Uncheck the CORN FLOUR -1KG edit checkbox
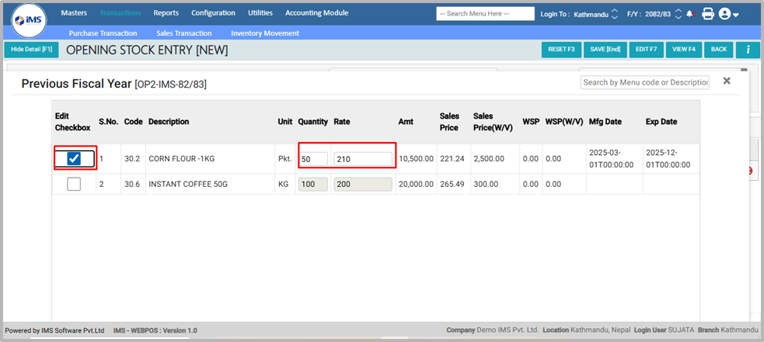The image size is (764, 342). tap(74, 158)
